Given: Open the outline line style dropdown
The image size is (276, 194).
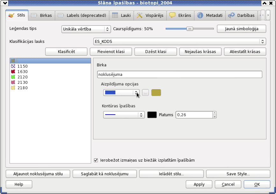Looking at the screenshot, I should point(124,115).
